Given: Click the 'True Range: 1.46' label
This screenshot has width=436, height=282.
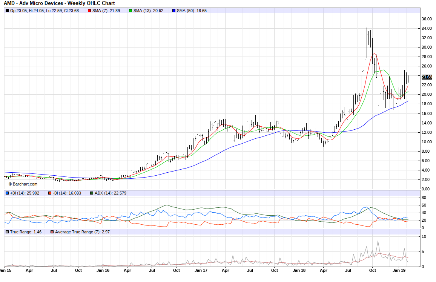Looking at the screenshot, I should pos(26,232).
